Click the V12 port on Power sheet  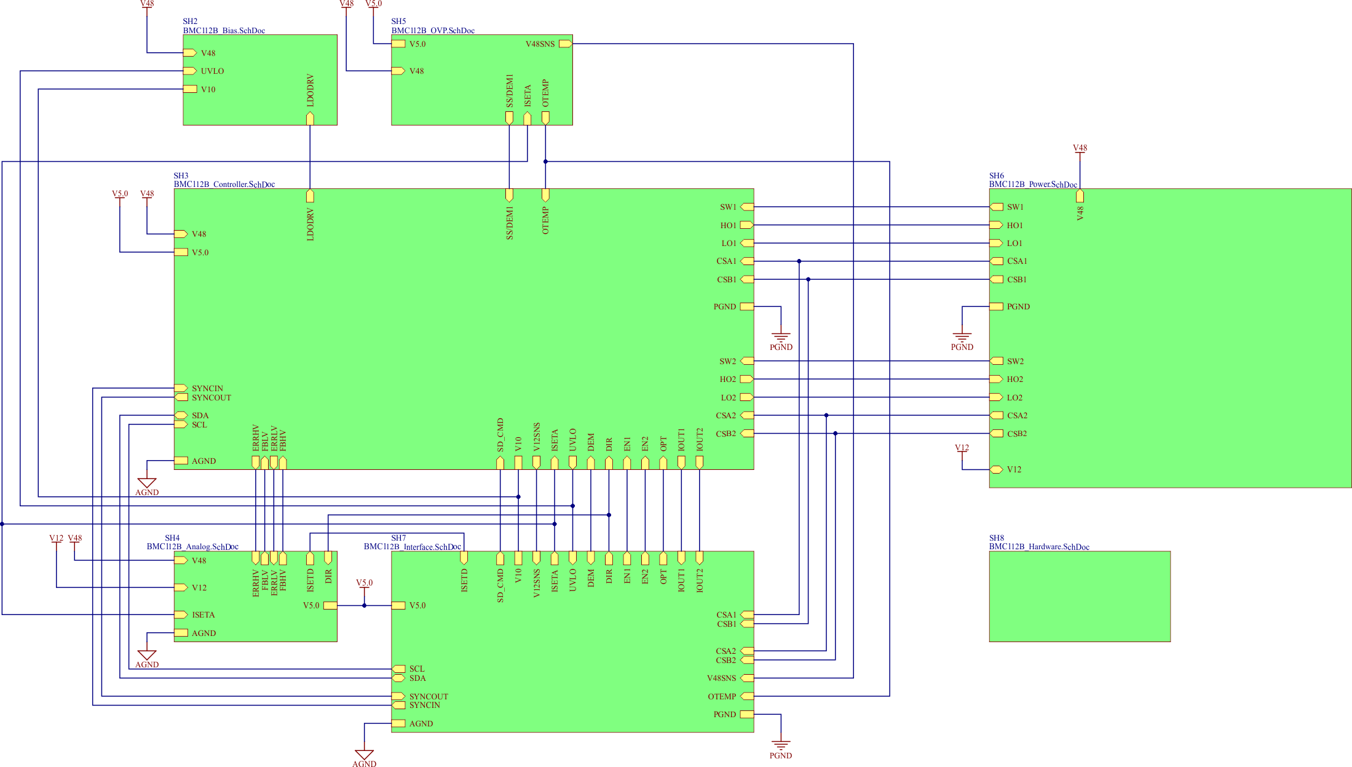click(x=996, y=469)
